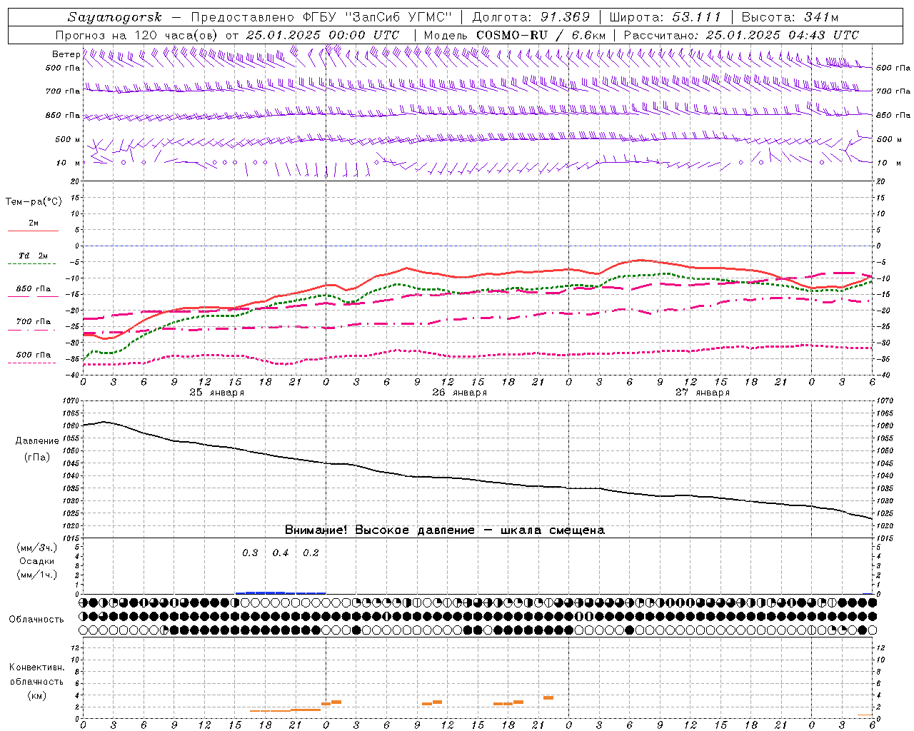Click the (гПа) pressure unit label
The width and height of the screenshot is (914, 731).
point(37,458)
